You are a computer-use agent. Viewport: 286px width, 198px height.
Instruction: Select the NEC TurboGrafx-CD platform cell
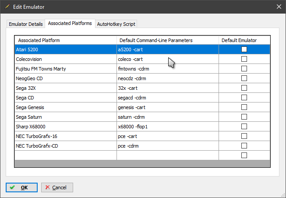[x=66, y=146]
